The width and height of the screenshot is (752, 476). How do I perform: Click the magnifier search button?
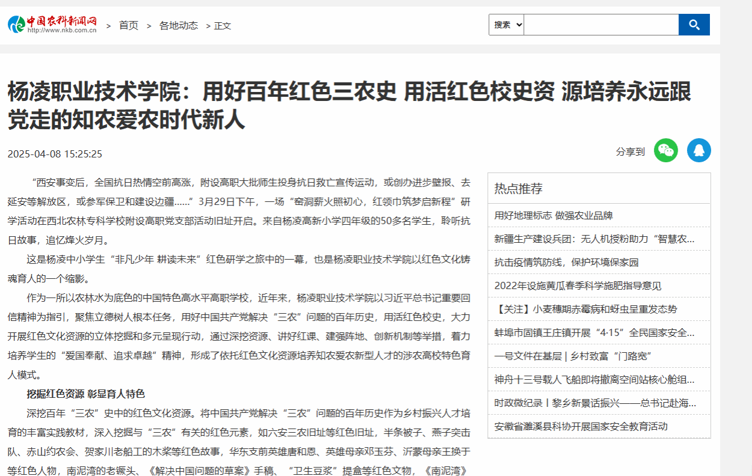[694, 25]
